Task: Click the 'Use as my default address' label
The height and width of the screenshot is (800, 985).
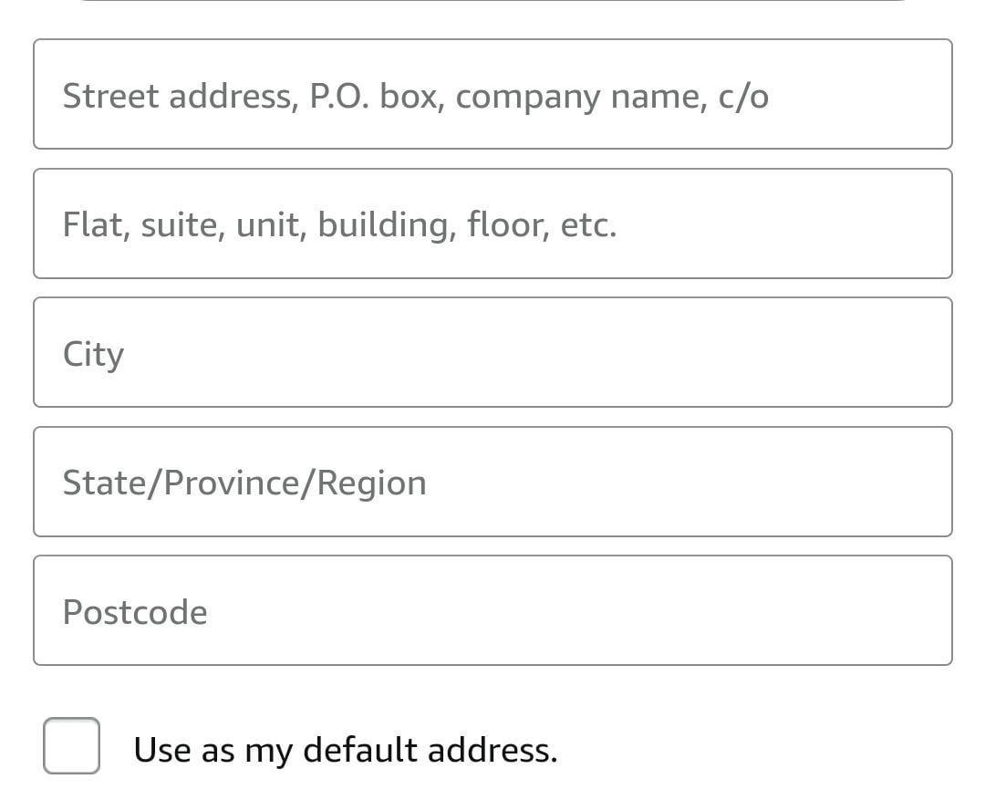Action: pyautogui.click(x=346, y=750)
